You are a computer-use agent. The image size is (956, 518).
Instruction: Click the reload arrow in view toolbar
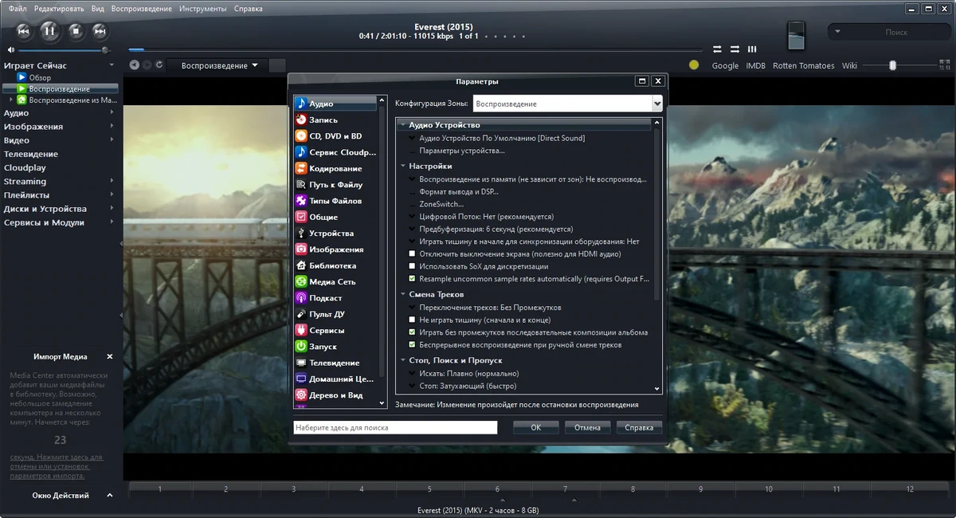(x=159, y=65)
